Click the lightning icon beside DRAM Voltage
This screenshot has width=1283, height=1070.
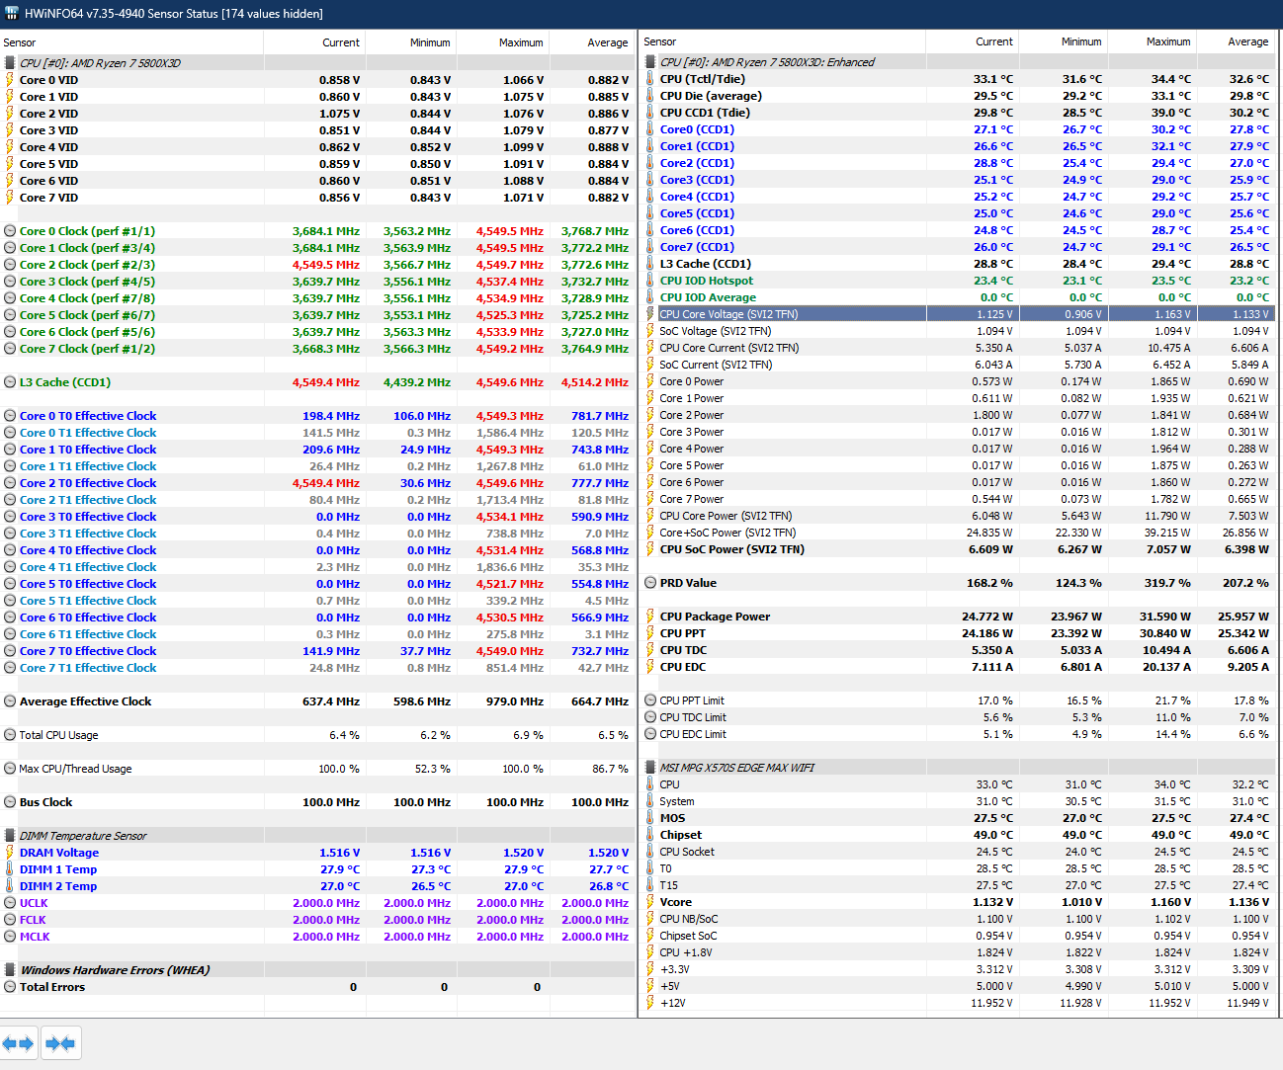10,853
